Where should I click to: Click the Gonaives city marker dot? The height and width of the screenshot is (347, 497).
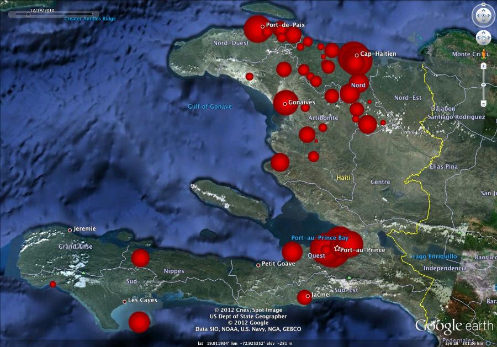[284, 104]
